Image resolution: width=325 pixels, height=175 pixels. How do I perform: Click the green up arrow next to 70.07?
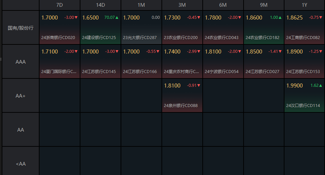[x=117, y=17]
